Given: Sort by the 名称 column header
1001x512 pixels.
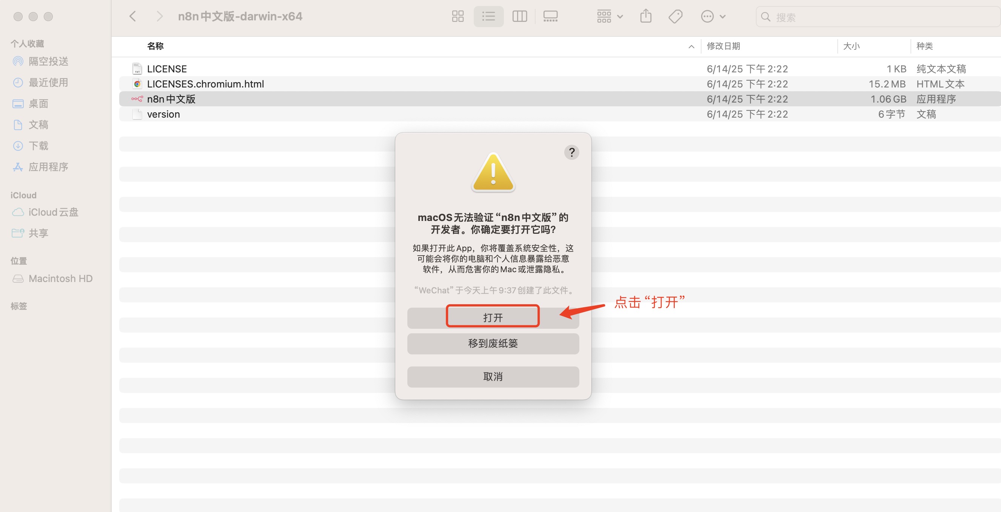Looking at the screenshot, I should pos(155,46).
